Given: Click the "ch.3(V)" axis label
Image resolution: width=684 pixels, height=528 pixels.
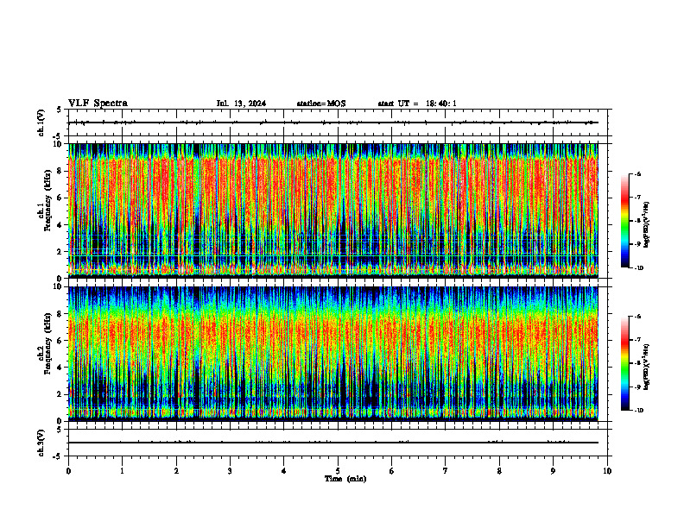Looking at the screenshot, I should point(41,443).
